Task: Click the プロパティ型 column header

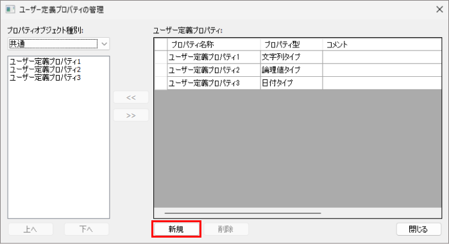Action: 291,45
